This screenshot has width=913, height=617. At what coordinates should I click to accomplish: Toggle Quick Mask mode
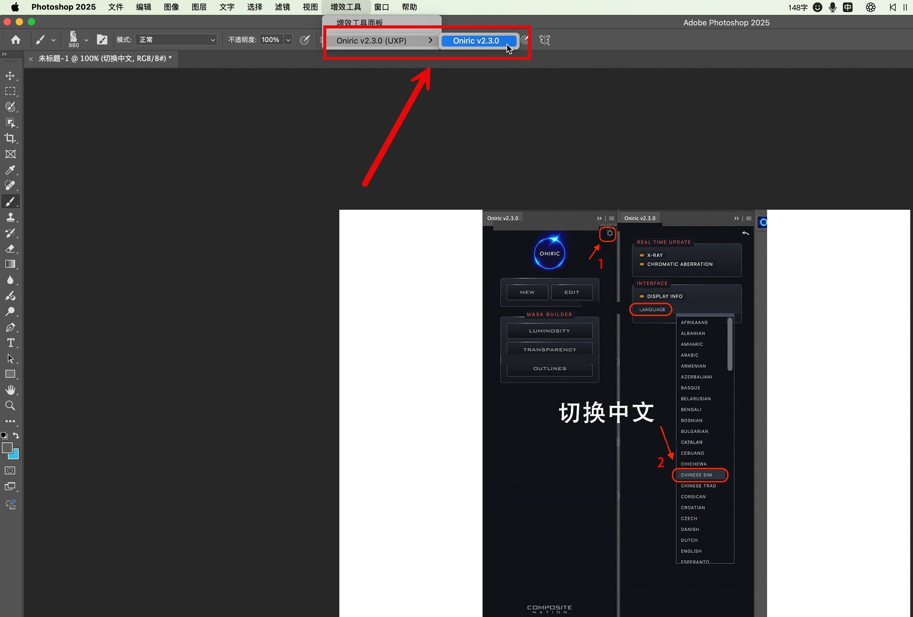(x=10, y=471)
